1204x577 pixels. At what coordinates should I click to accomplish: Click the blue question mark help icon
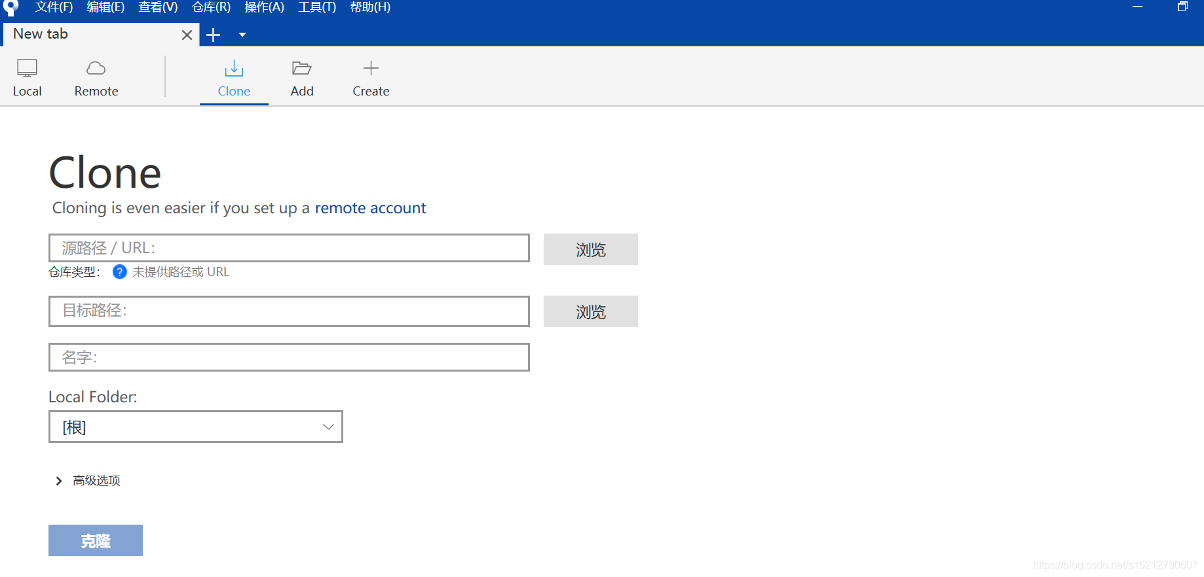click(120, 271)
